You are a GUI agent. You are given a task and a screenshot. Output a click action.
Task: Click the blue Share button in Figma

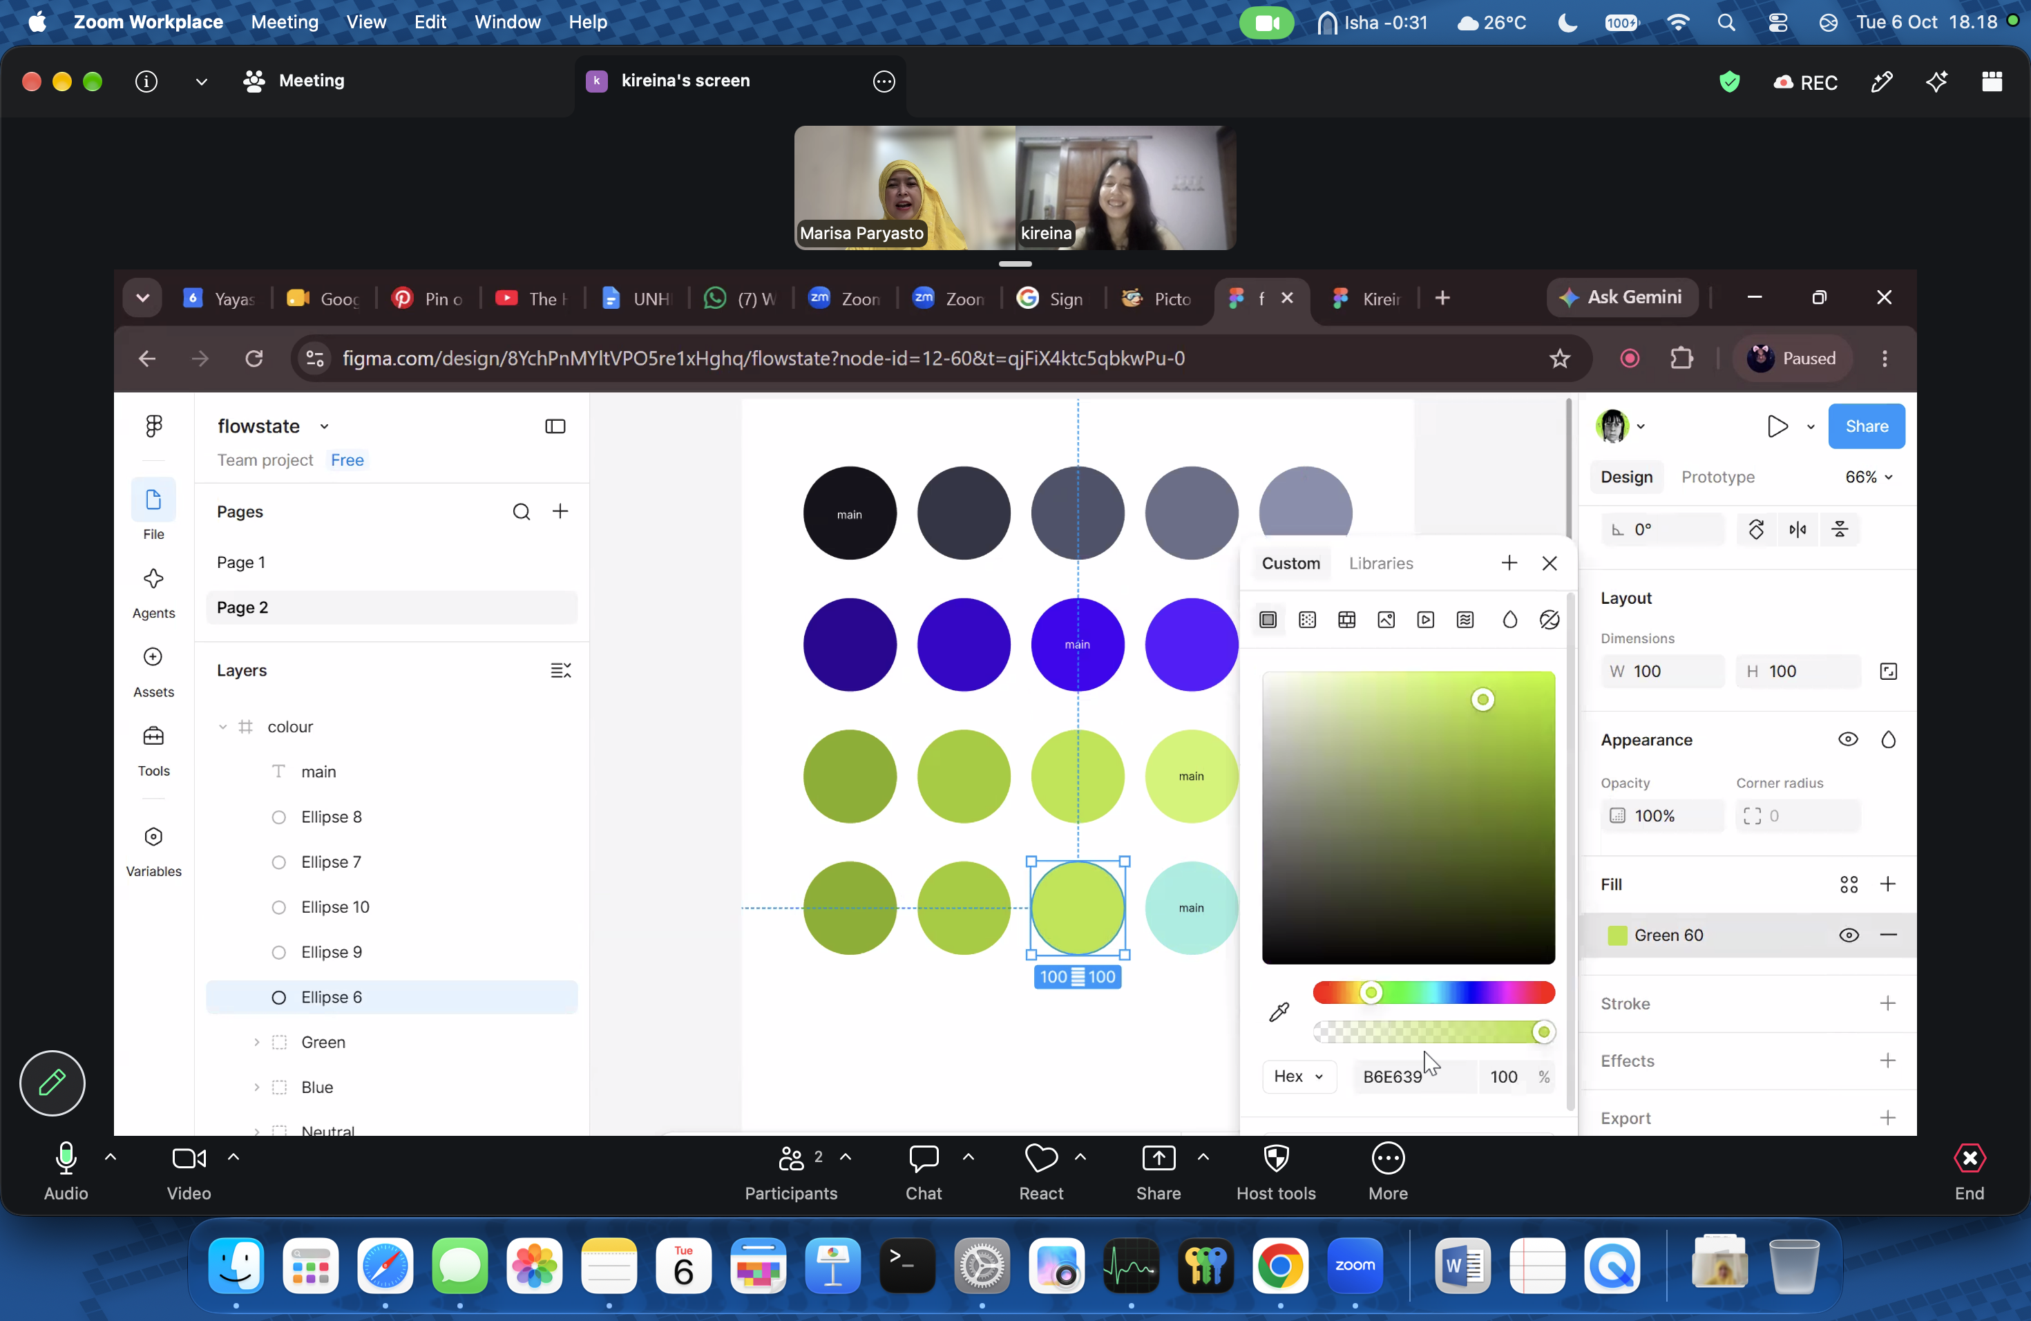point(1867,426)
